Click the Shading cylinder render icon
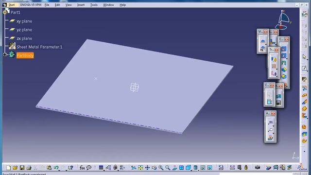This screenshot has height=175, width=311. click(x=195, y=168)
